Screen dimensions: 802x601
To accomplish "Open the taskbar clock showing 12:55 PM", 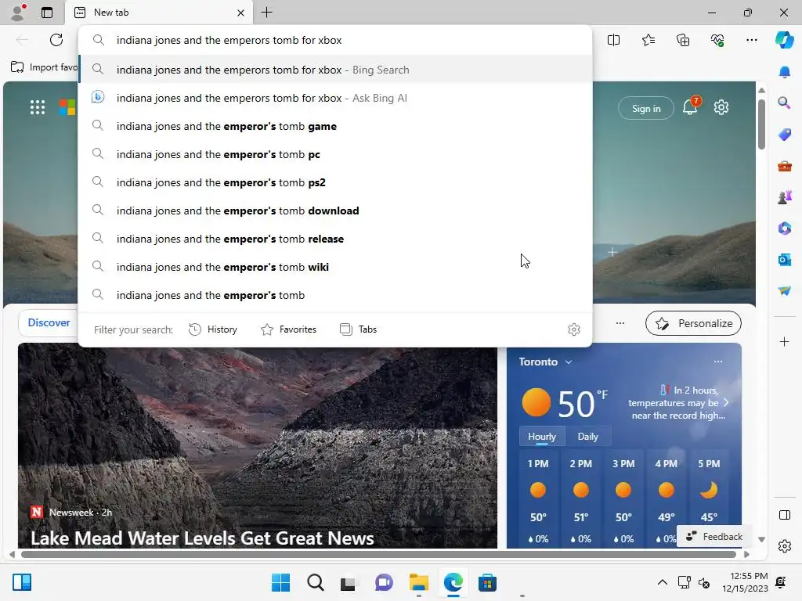I will [745, 582].
